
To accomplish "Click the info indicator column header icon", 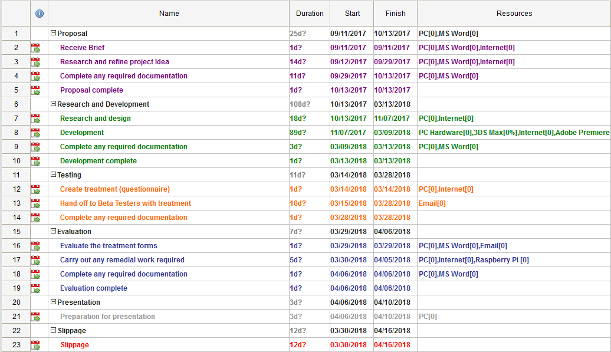I will pyautogui.click(x=40, y=14).
